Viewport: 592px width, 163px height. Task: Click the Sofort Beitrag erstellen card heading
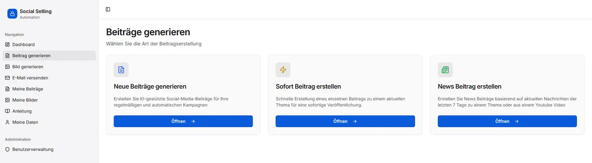308,86
